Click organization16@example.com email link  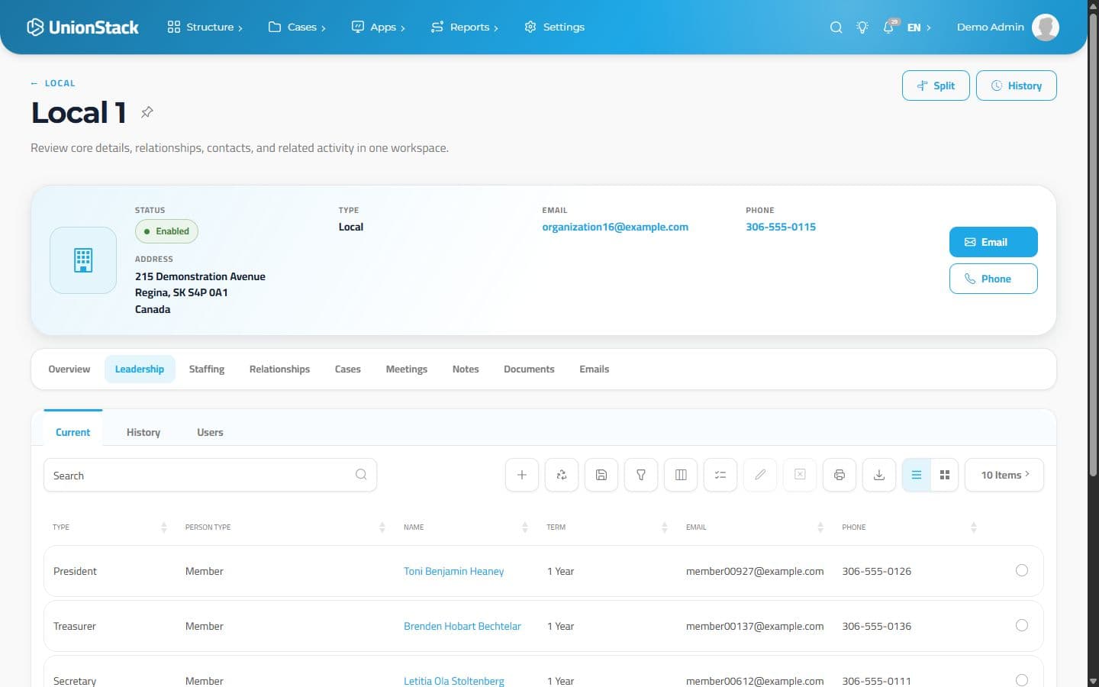(615, 227)
